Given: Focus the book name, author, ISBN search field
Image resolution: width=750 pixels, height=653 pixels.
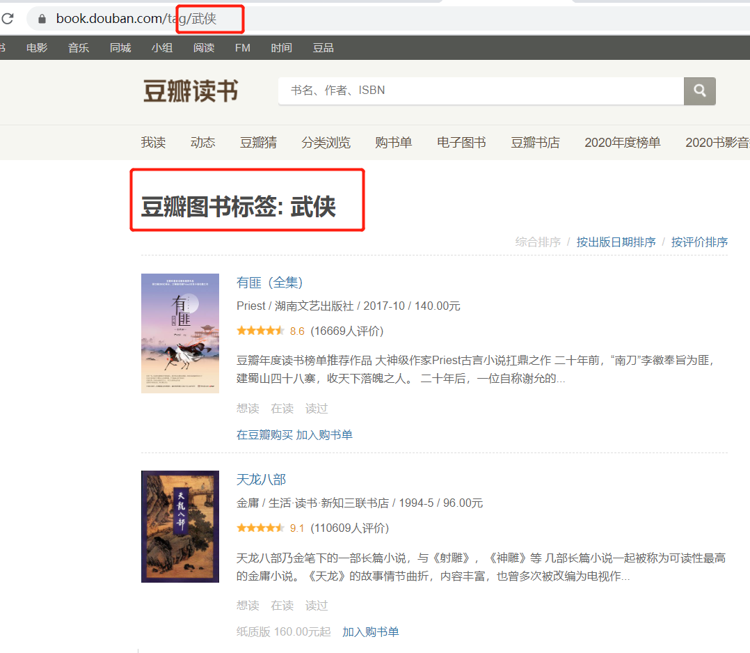Looking at the screenshot, I should (481, 91).
